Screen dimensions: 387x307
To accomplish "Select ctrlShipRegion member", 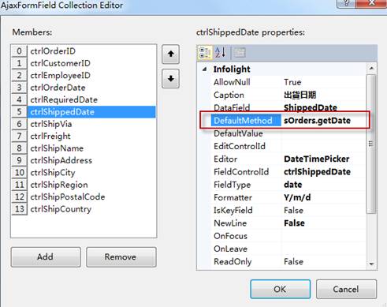I will (84, 185).
